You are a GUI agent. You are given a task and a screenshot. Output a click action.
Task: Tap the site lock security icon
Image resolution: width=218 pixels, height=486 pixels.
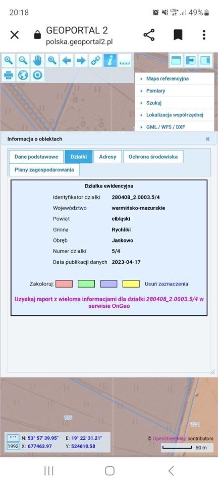(37, 35)
